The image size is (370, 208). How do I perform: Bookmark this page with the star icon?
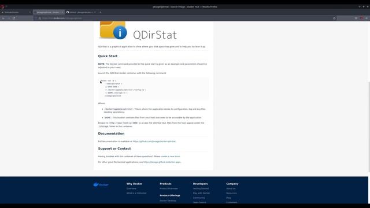click(334, 18)
